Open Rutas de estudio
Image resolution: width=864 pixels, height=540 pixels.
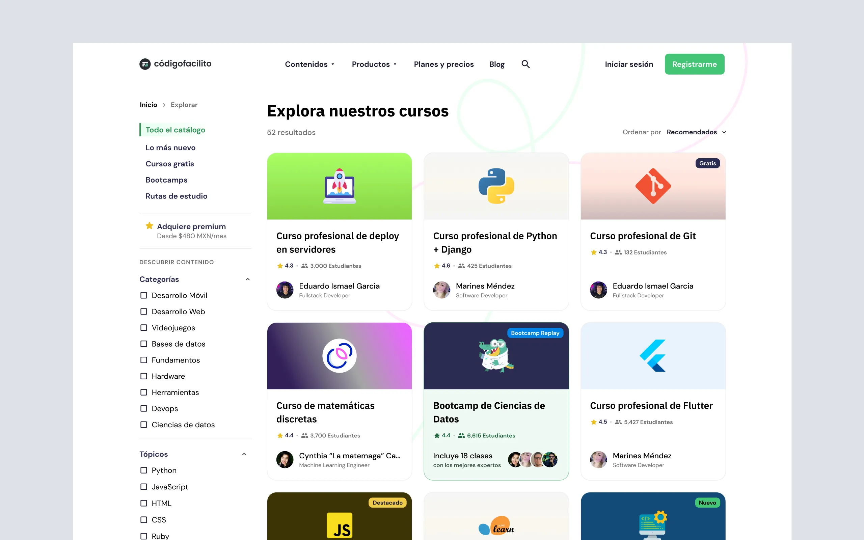[177, 196]
